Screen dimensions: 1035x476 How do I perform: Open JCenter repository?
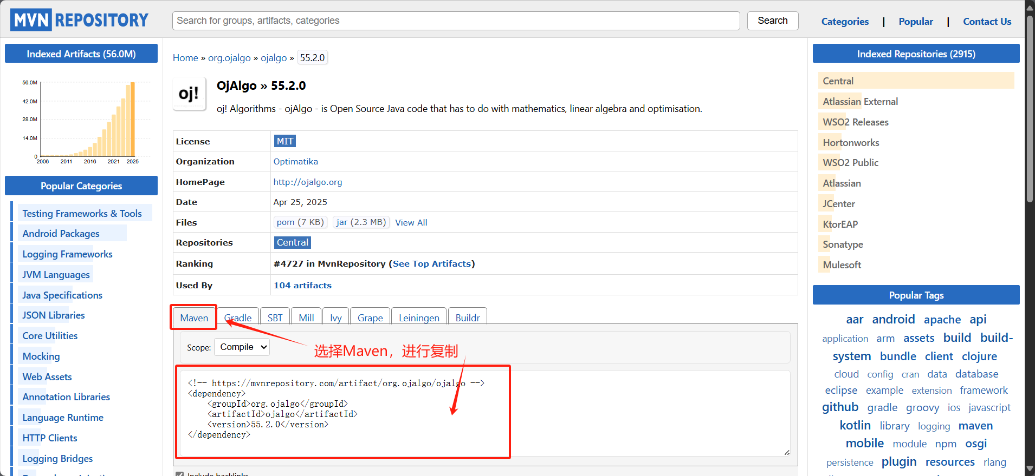(839, 204)
